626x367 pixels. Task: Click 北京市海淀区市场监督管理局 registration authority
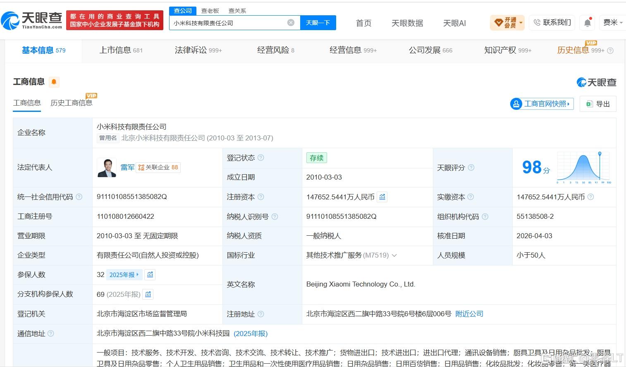pos(142,314)
